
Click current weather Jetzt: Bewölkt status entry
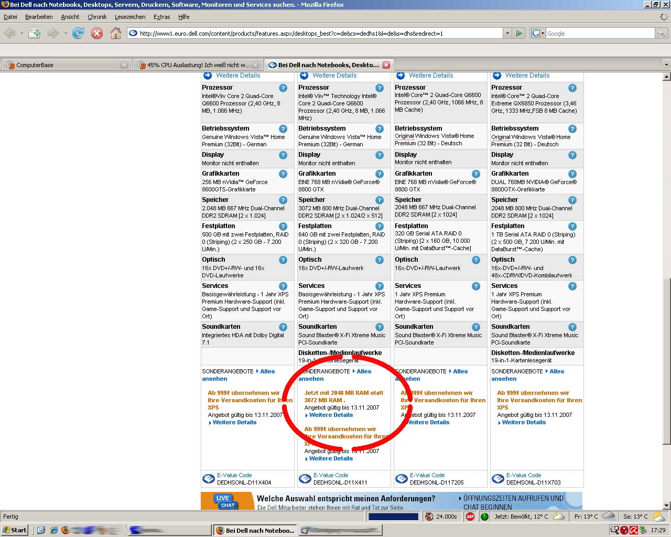click(530, 517)
